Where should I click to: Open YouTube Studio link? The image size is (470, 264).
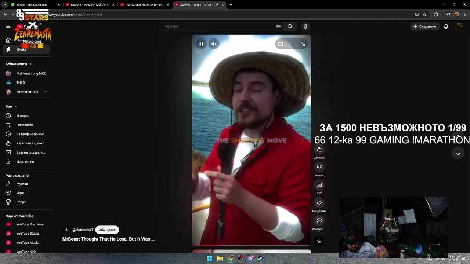[26, 234]
